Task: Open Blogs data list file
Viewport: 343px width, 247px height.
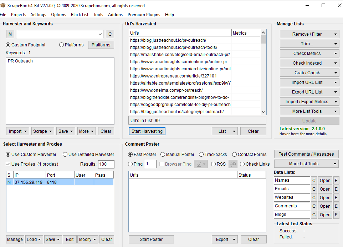Action: (325, 215)
